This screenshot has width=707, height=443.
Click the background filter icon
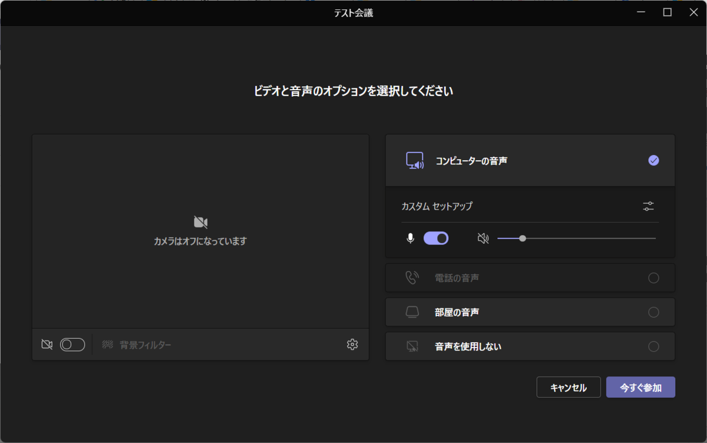(107, 345)
